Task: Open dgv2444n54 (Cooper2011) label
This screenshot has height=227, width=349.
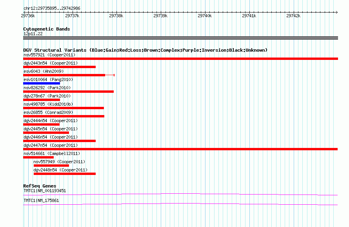Action: [51, 121]
